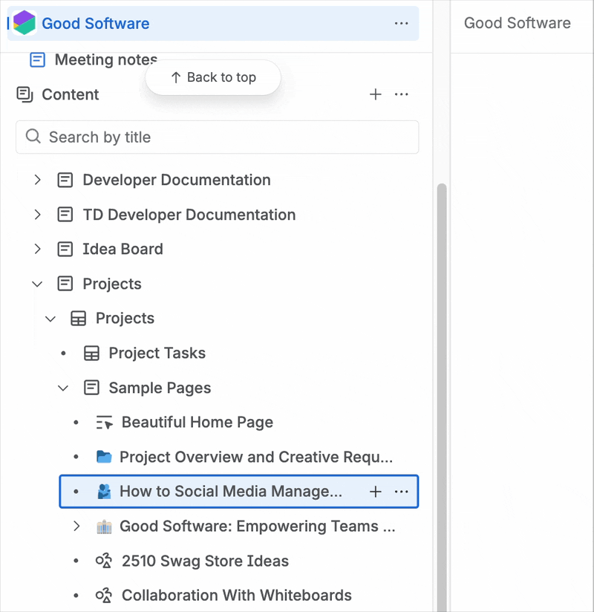Click the people icon on How to Social Media page
594x612 pixels.
coord(105,492)
